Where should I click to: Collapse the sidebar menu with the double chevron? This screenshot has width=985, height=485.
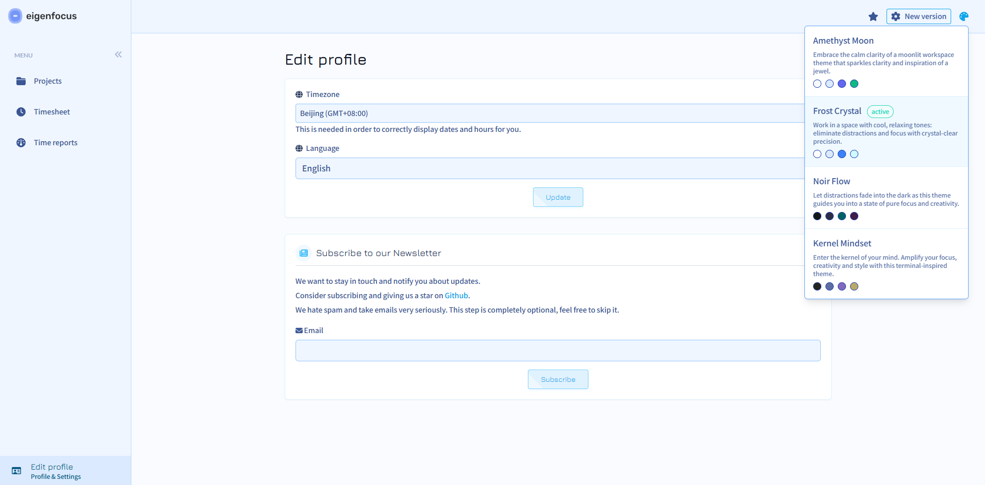[119, 54]
